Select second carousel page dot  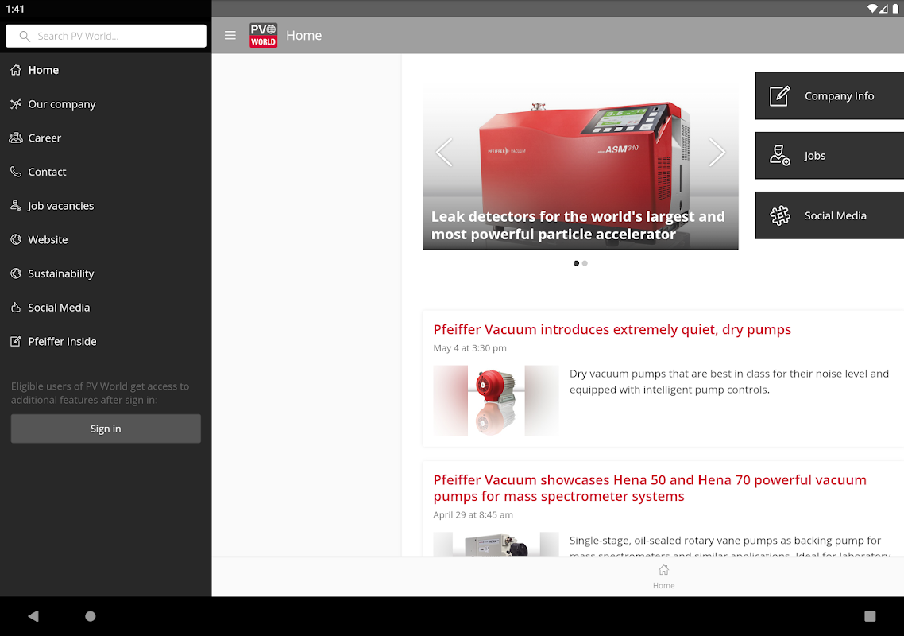[585, 263]
